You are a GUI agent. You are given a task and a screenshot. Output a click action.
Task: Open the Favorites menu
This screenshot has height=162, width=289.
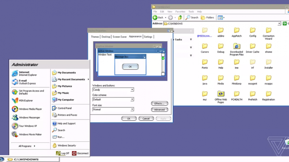click(x=180, y=12)
